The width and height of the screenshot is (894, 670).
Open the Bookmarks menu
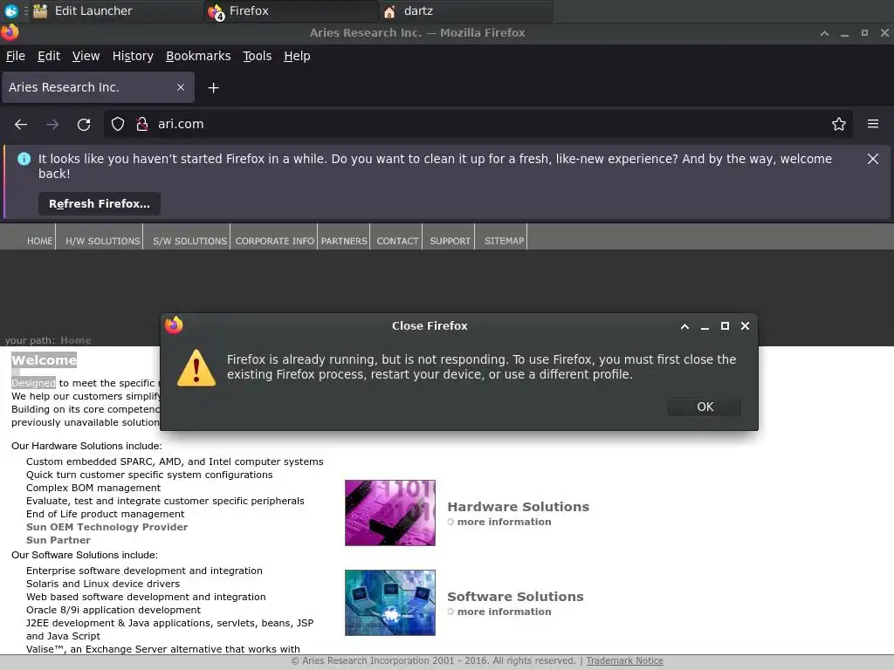click(198, 56)
